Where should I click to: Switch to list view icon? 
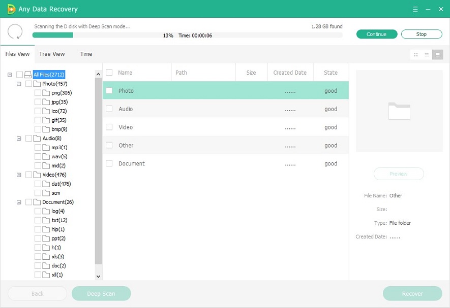pyautogui.click(x=427, y=54)
